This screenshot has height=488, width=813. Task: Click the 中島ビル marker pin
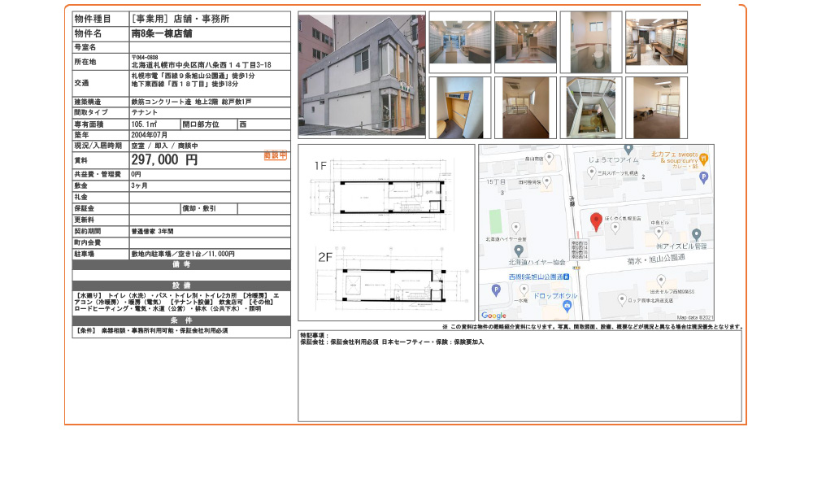[659, 231]
